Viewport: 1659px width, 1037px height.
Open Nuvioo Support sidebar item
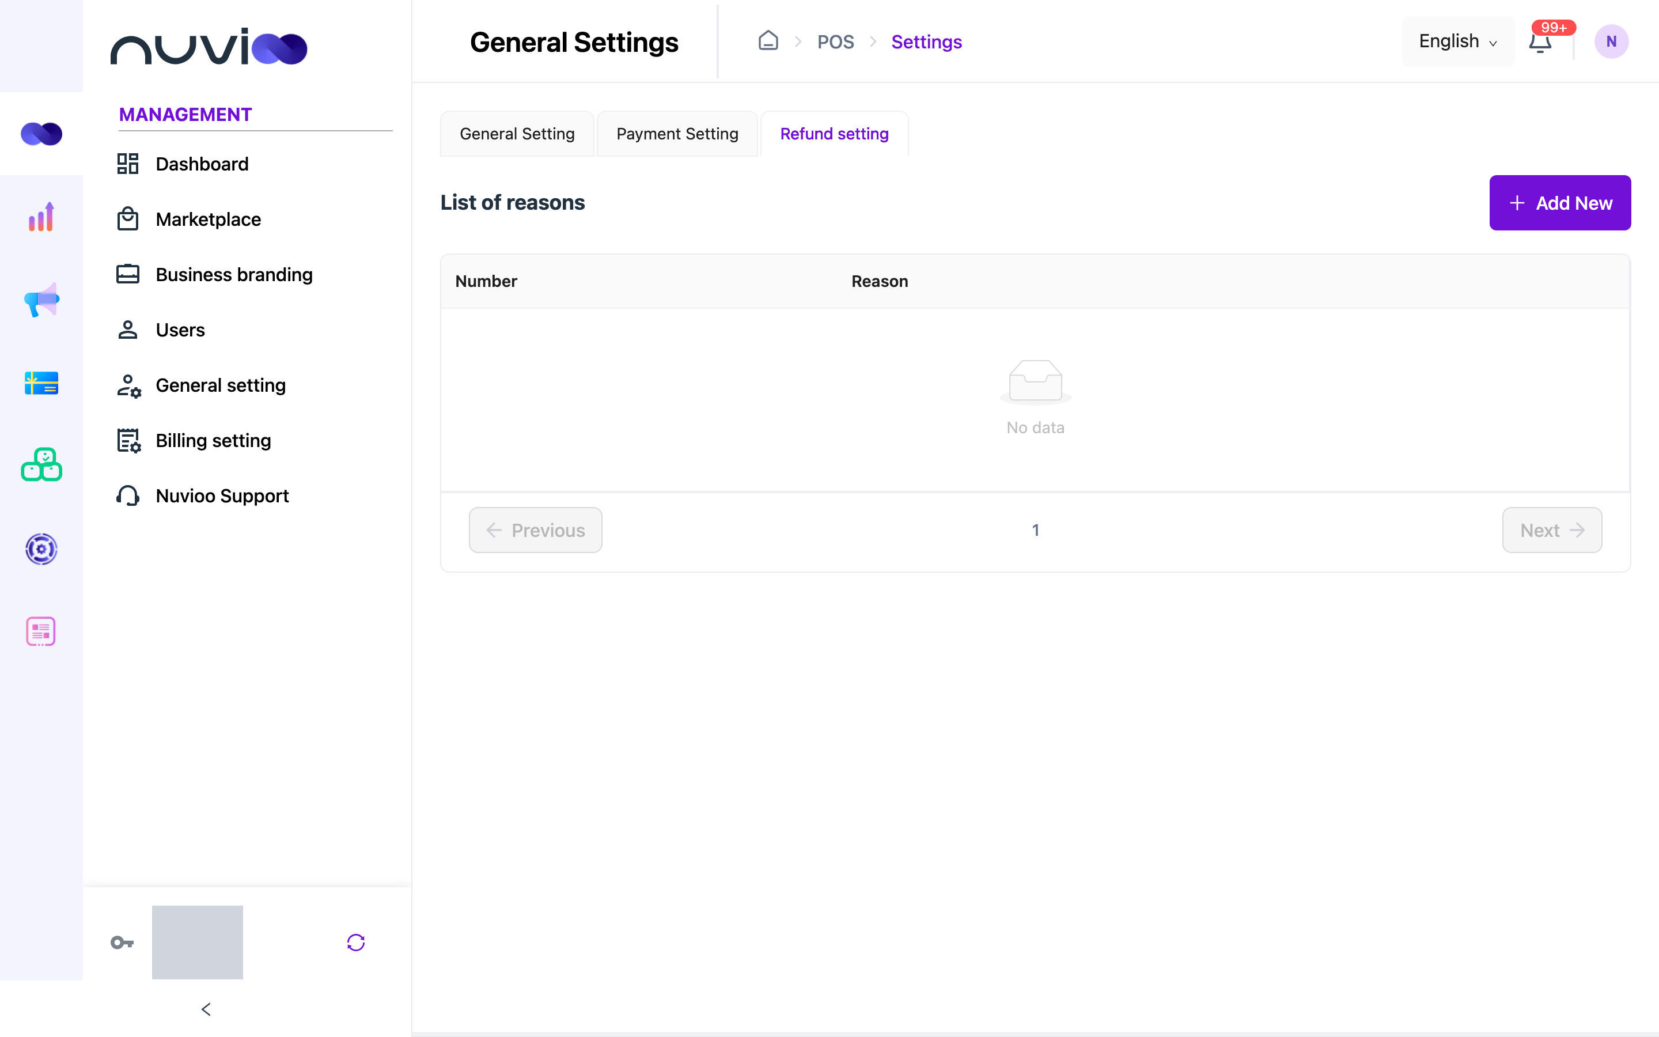coord(202,496)
